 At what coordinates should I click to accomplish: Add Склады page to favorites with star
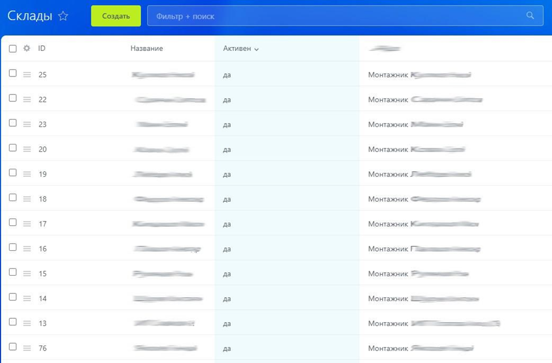[x=63, y=16]
